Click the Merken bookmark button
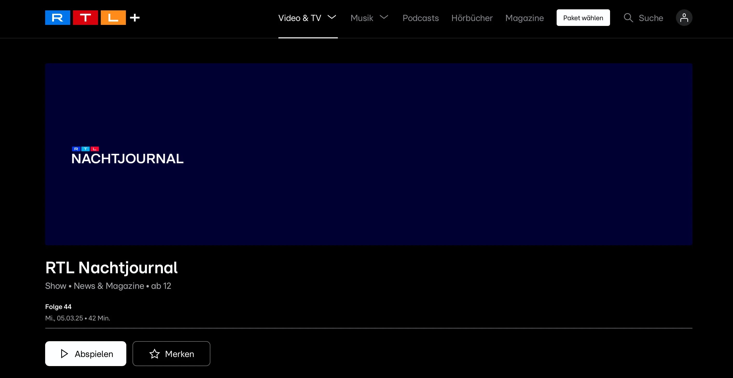This screenshot has width=733, height=378. [x=171, y=354]
